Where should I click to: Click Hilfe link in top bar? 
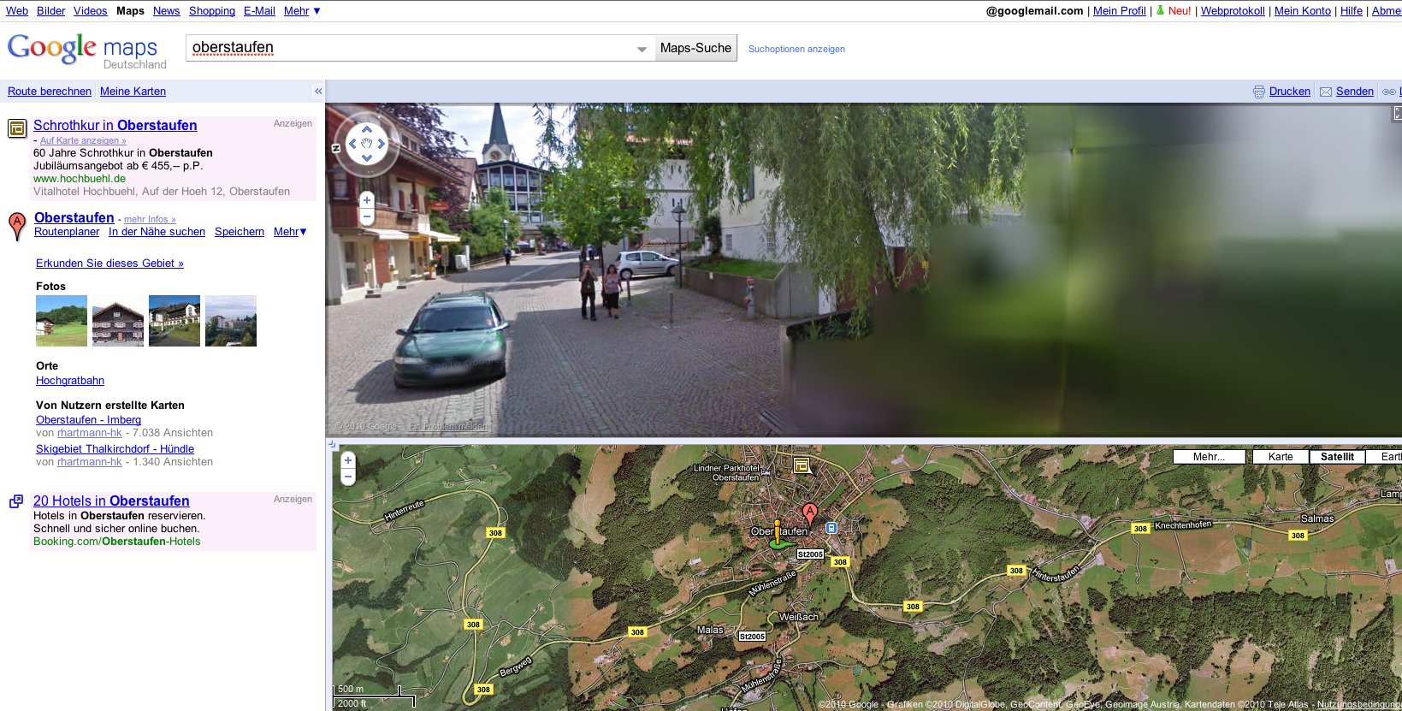pyautogui.click(x=1352, y=11)
